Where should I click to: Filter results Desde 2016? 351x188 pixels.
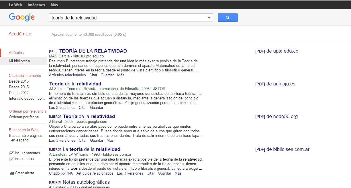point(19,81)
